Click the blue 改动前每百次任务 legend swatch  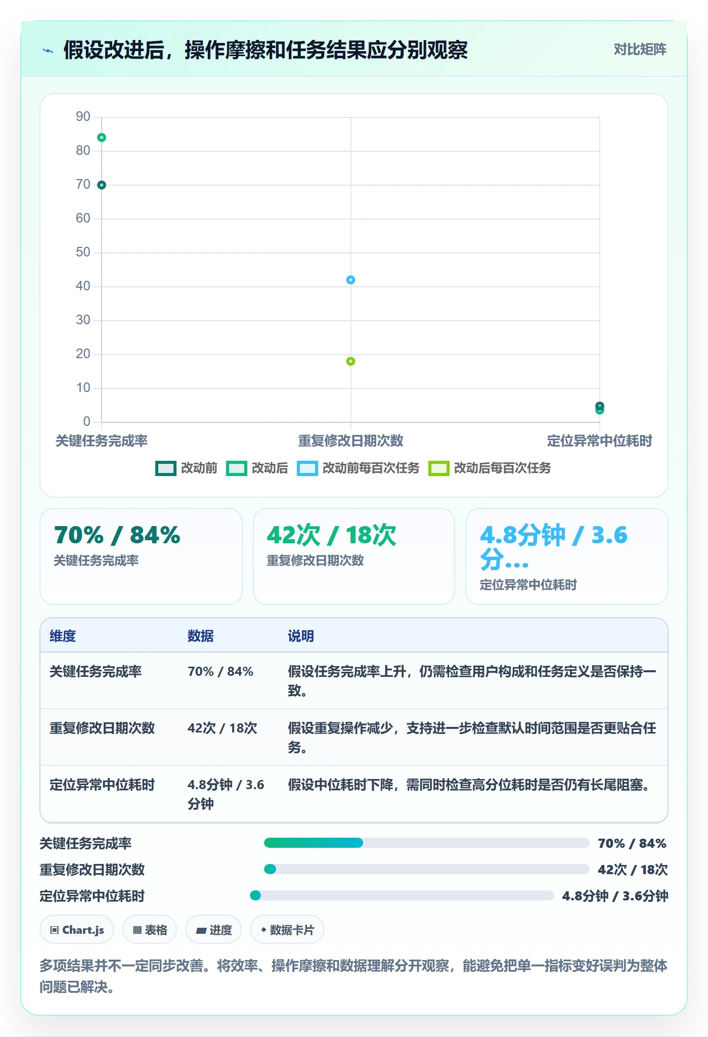[307, 468]
